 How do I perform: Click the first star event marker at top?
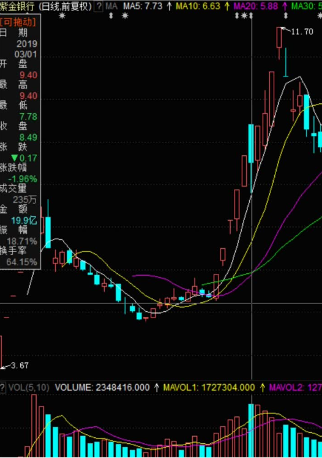(62, 16)
